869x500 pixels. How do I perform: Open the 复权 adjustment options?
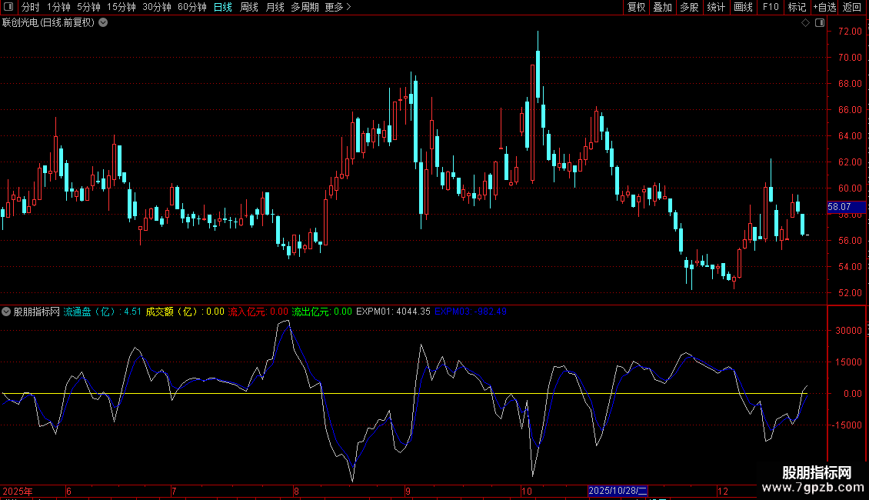click(x=636, y=7)
